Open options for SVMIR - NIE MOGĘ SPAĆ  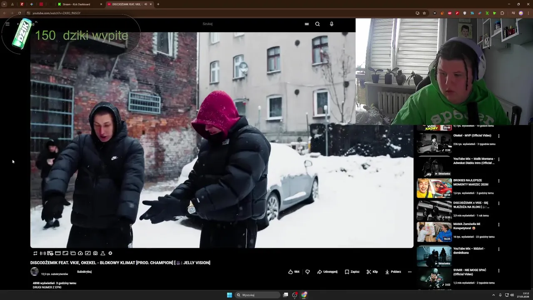tap(499, 271)
